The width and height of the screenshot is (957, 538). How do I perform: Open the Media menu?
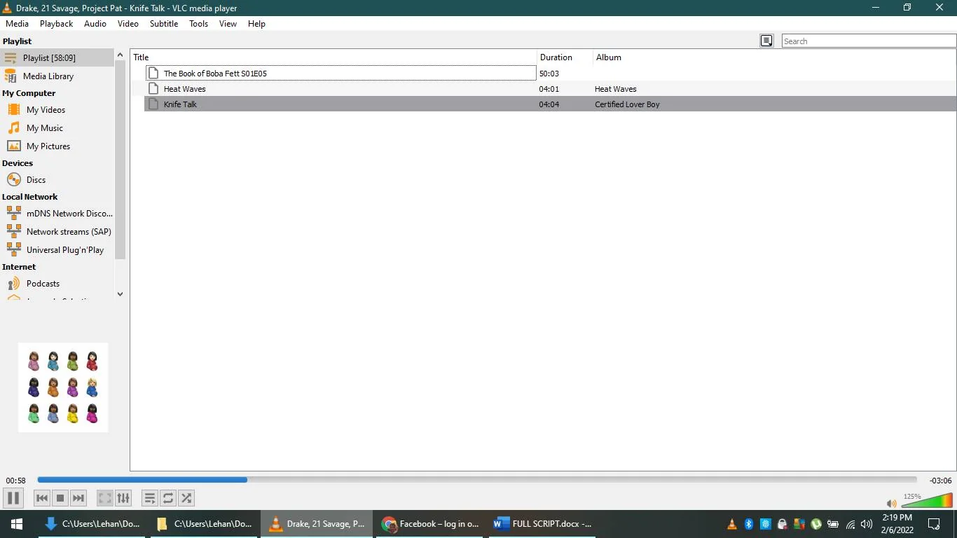pyautogui.click(x=17, y=23)
